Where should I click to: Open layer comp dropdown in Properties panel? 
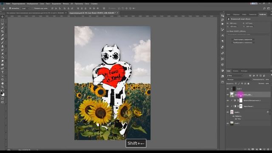(248, 34)
